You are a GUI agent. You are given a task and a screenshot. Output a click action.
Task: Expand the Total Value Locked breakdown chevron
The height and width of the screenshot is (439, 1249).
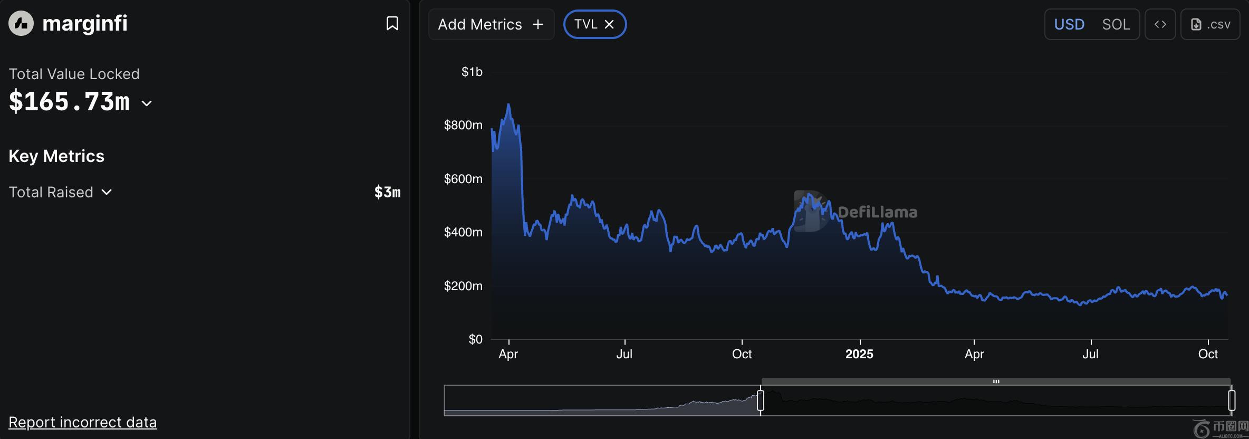(x=147, y=103)
